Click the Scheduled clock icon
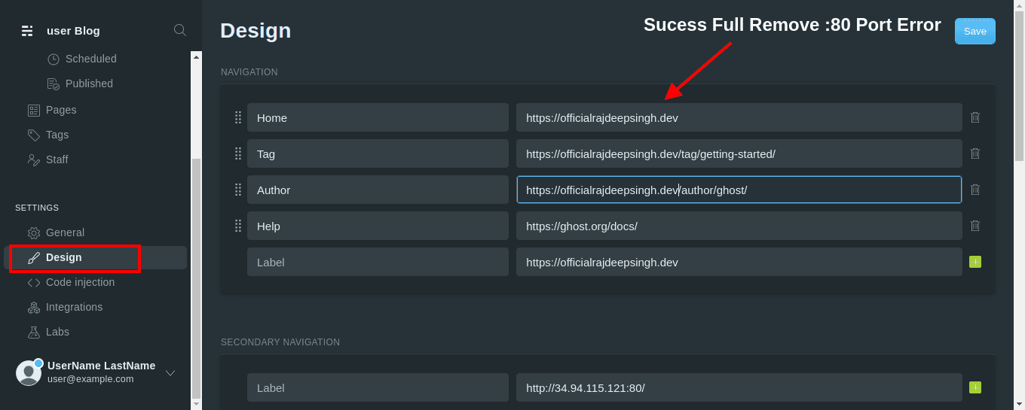This screenshot has width=1025, height=410. [54, 59]
